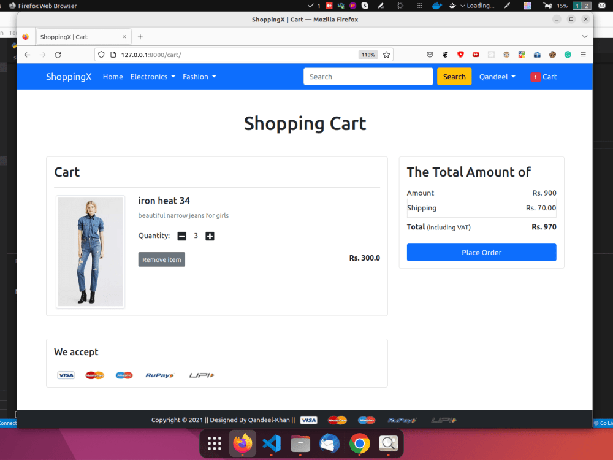Viewport: 613px width, 460px height.
Task: Open Visual Studio Code from dock
Action: click(272, 443)
